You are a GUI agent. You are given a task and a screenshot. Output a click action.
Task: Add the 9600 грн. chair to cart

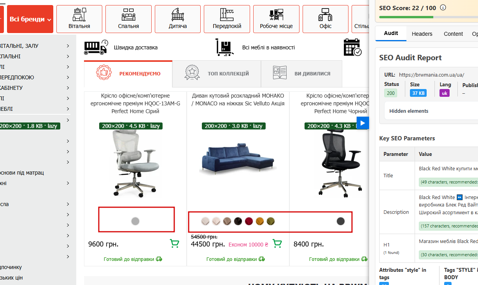coord(175,244)
